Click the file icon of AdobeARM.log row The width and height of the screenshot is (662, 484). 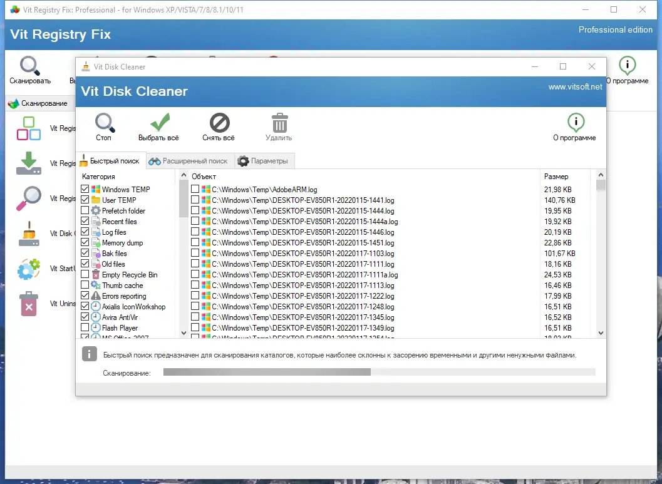(x=206, y=189)
